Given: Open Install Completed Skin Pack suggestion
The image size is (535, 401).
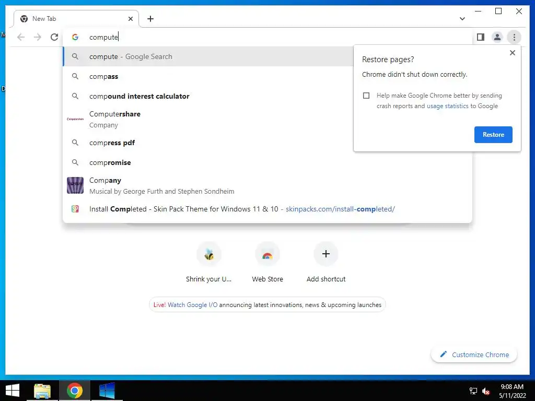Looking at the screenshot, I should tap(267, 209).
